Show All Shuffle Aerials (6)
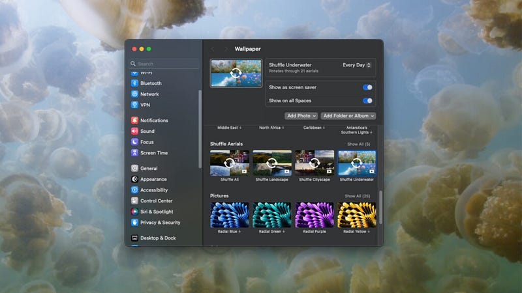The image size is (522, 293). tap(358, 144)
